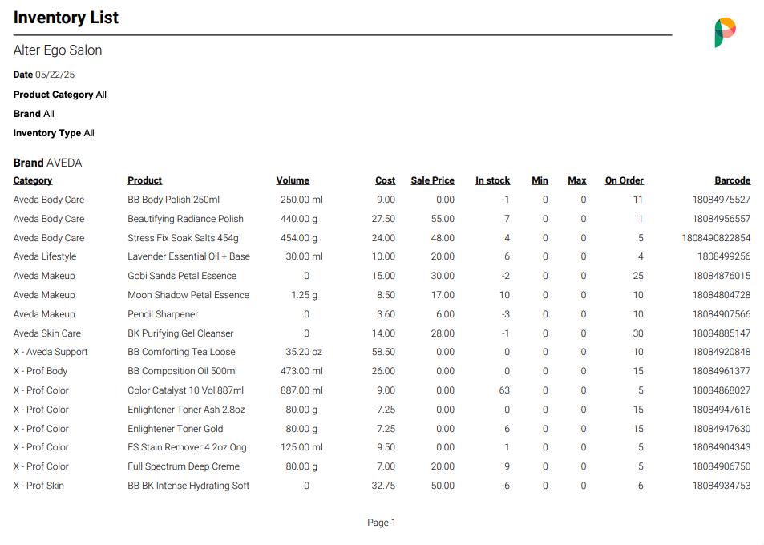Click product FS Stain Remover 4.2oz Ong
The height and width of the screenshot is (545, 764).
point(187,447)
